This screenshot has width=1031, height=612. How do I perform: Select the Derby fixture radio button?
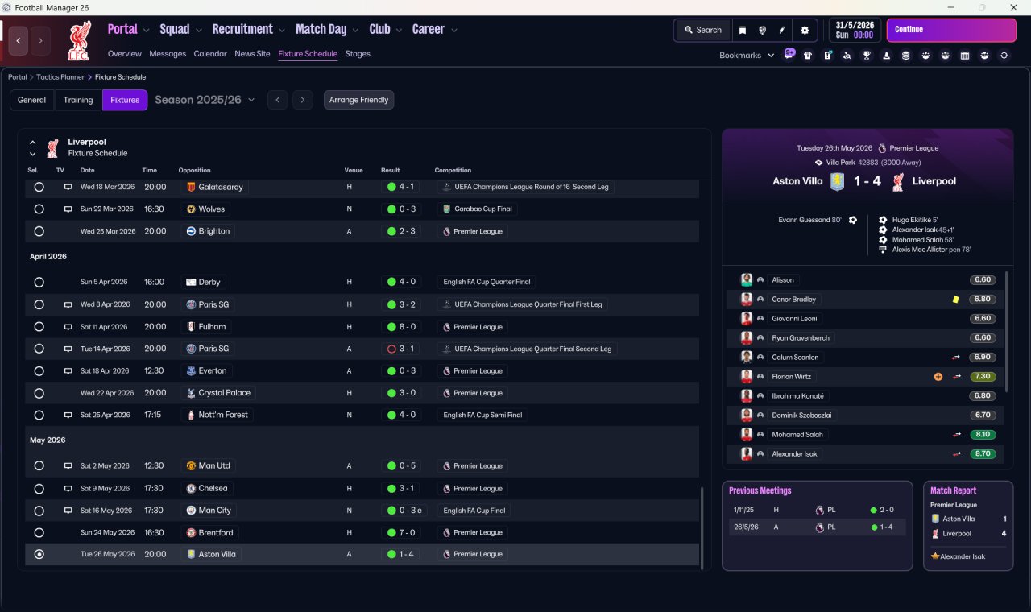[x=39, y=283]
